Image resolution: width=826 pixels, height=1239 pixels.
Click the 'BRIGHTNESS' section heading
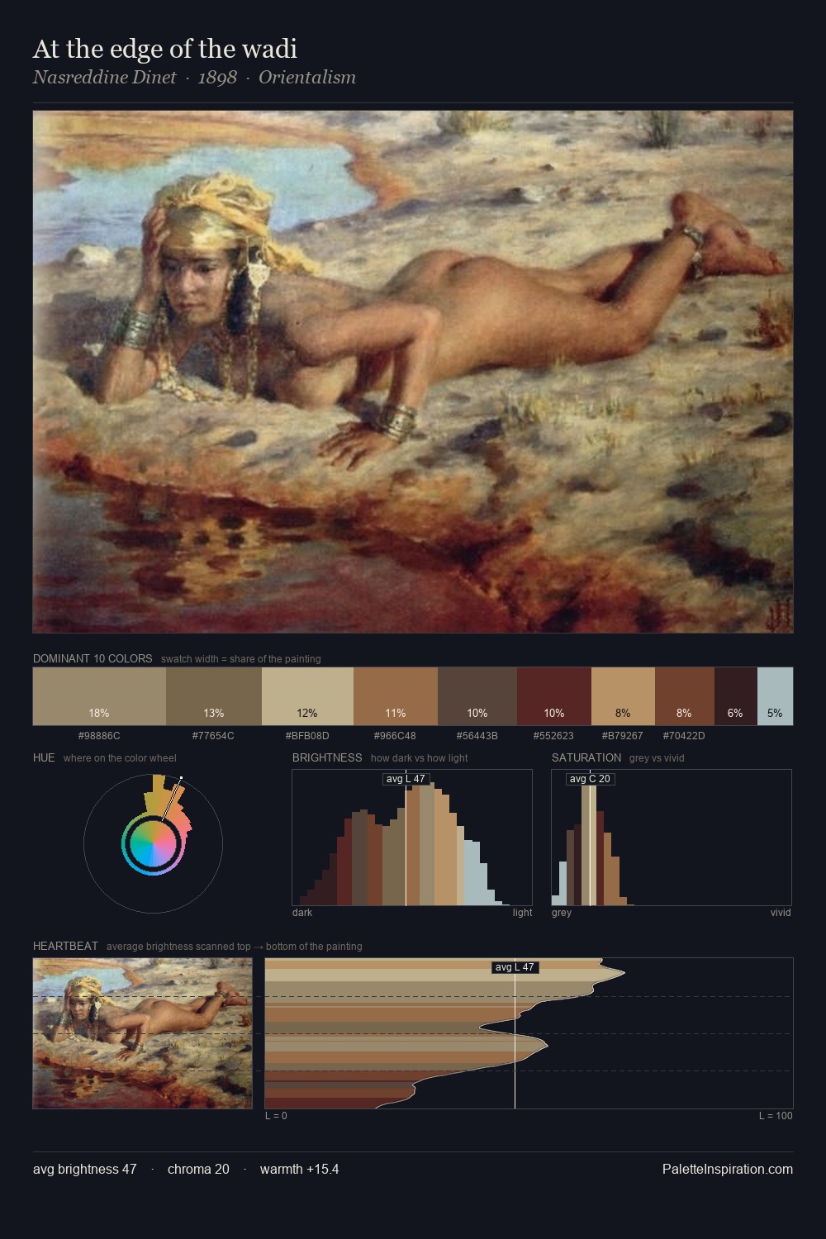[327, 758]
